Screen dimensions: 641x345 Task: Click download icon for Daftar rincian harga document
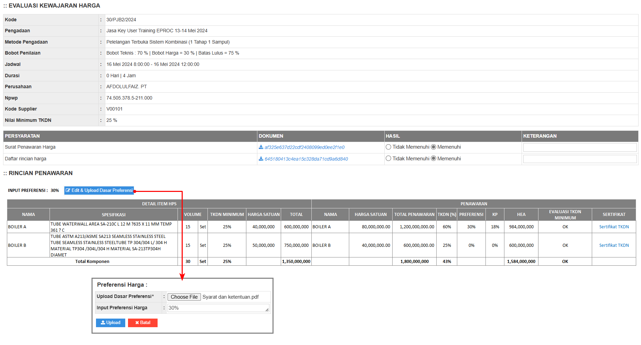261,159
